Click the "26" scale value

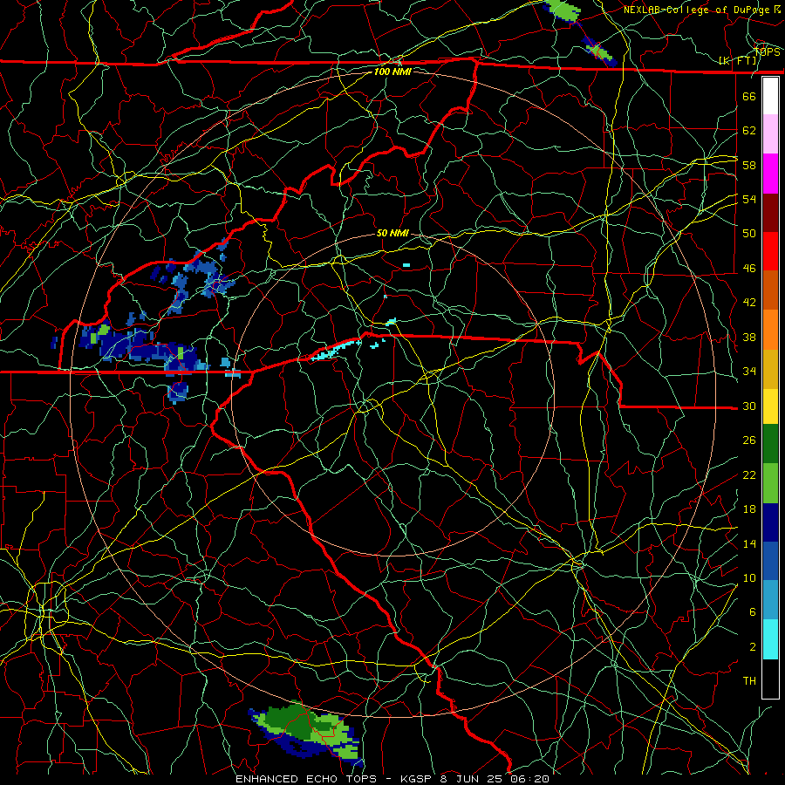tap(749, 440)
